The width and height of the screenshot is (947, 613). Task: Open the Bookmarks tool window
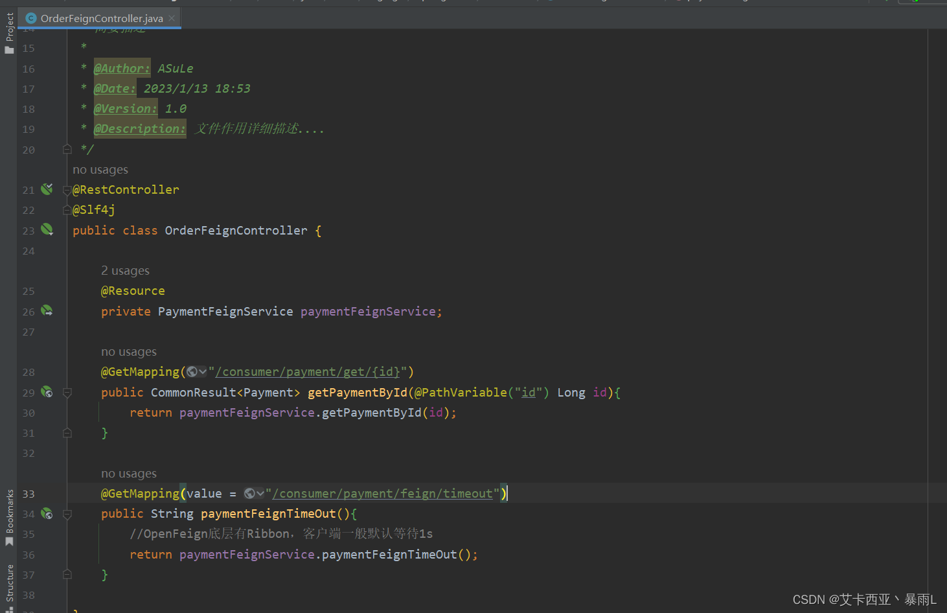click(9, 518)
